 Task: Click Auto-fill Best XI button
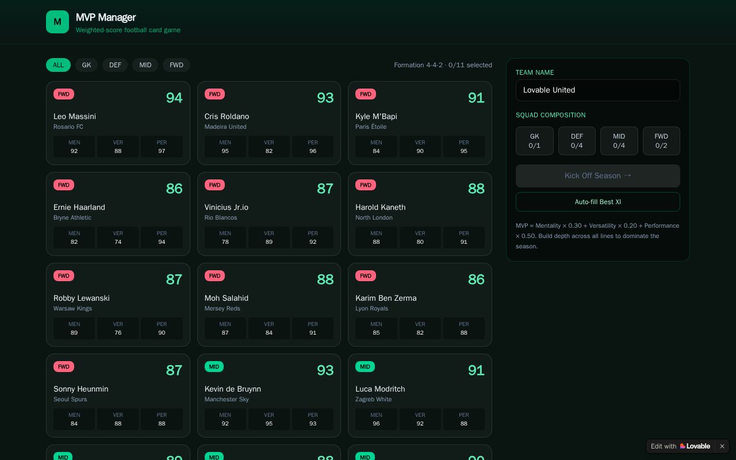click(x=597, y=202)
